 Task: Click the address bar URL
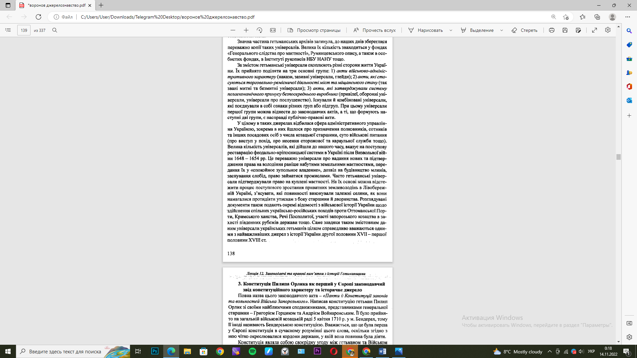click(x=168, y=17)
